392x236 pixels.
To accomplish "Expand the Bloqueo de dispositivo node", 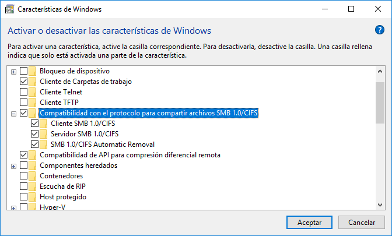I will (x=13, y=71).
